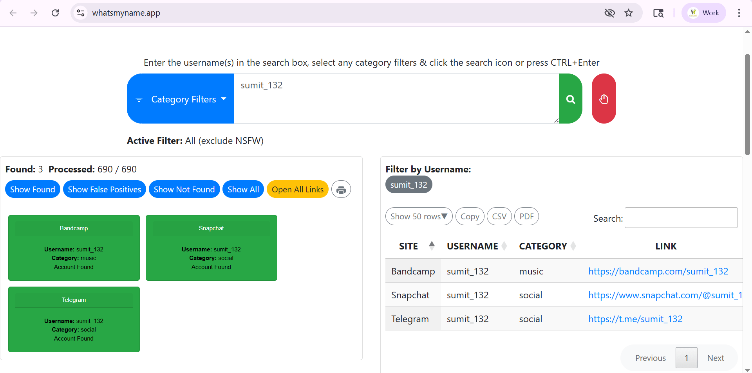Click the textarea resize handle
The height and width of the screenshot is (373, 752).
point(556,121)
